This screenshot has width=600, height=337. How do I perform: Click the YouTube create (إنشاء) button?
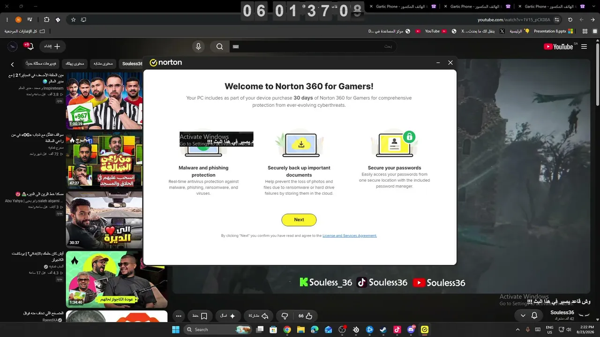point(52,47)
